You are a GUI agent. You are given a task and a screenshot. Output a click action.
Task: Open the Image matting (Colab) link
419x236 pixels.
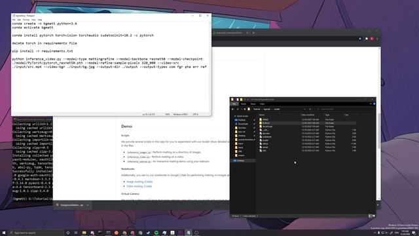click(139, 182)
